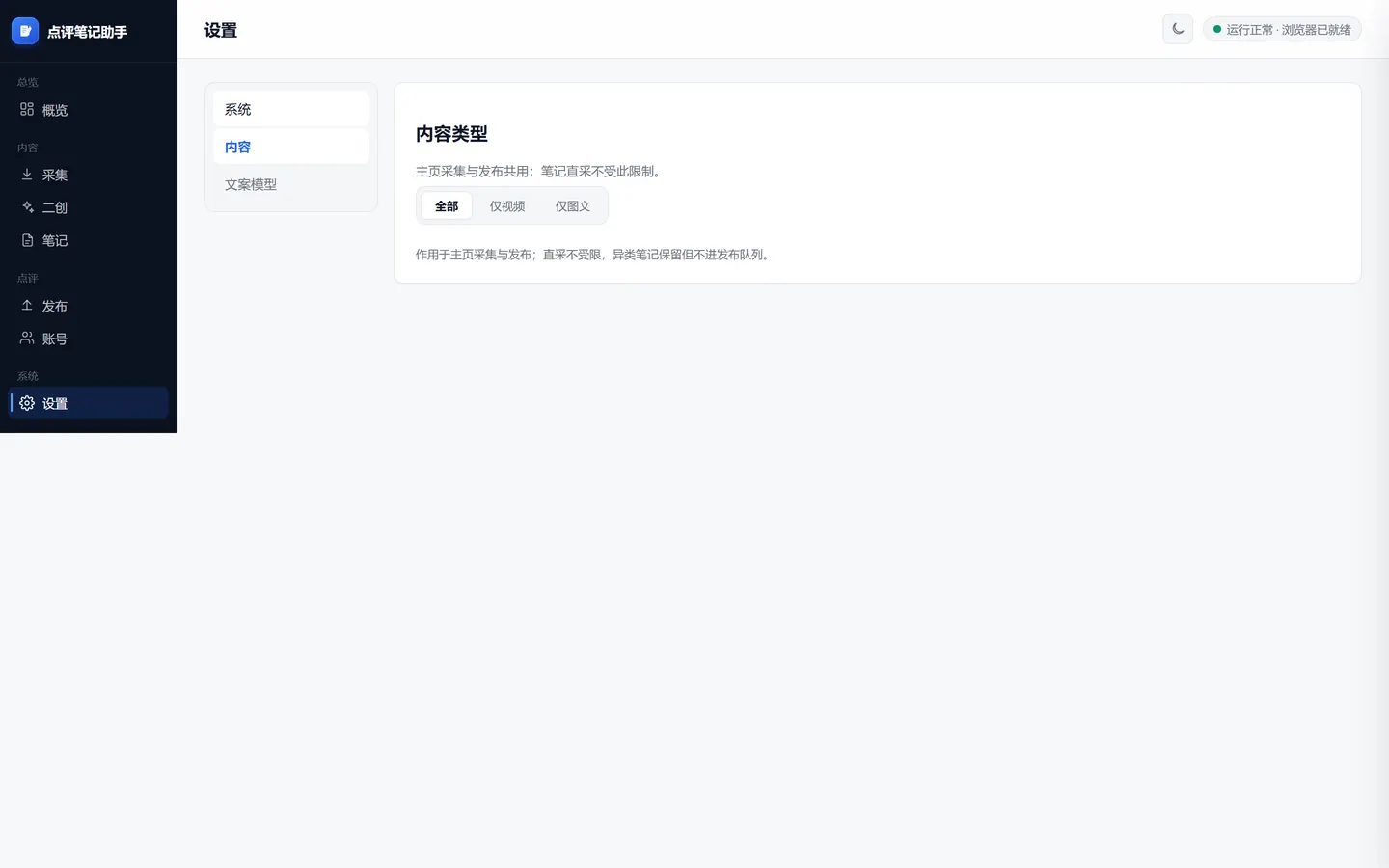Screen dimensions: 1389x868
Task: Click the 二创 sparkle icon
Action: click(x=27, y=207)
